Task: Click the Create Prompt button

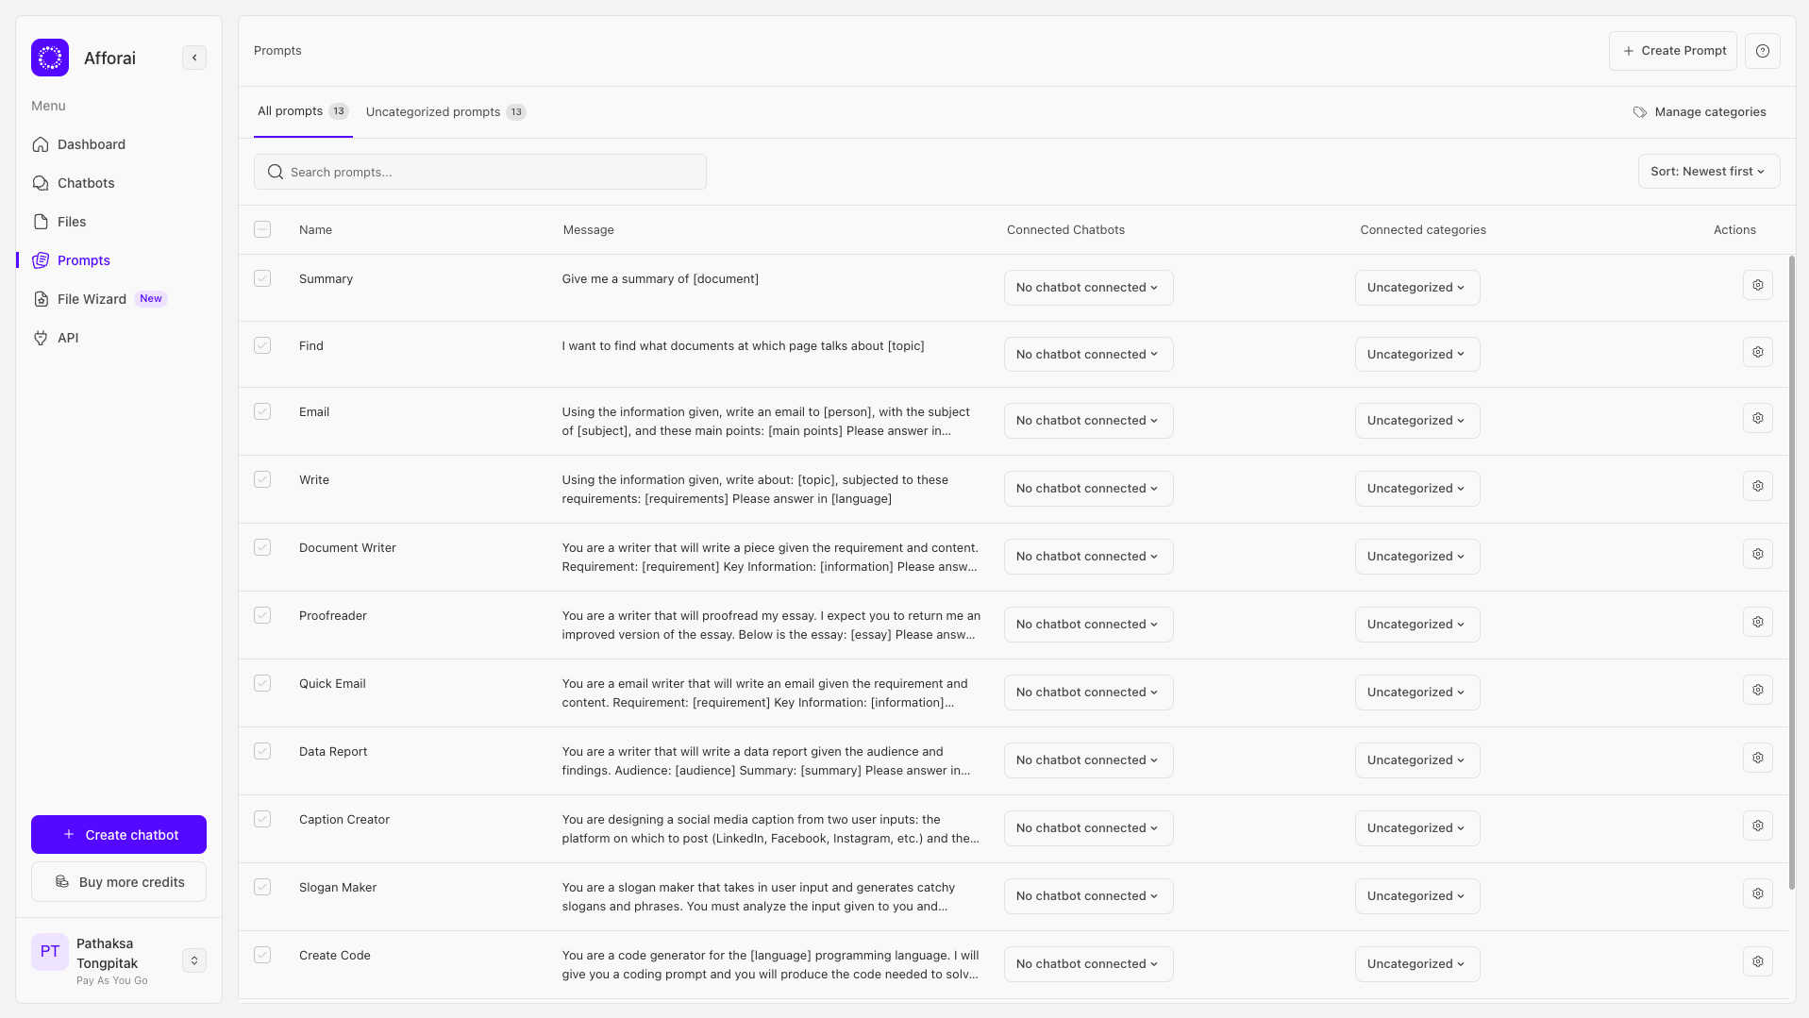Action: click(x=1673, y=51)
